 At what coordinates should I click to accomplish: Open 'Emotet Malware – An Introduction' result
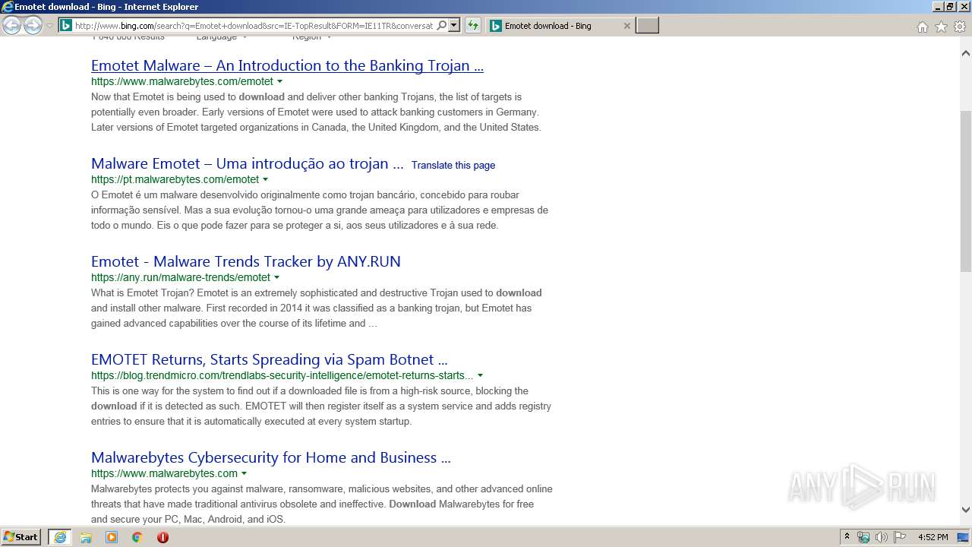click(287, 65)
